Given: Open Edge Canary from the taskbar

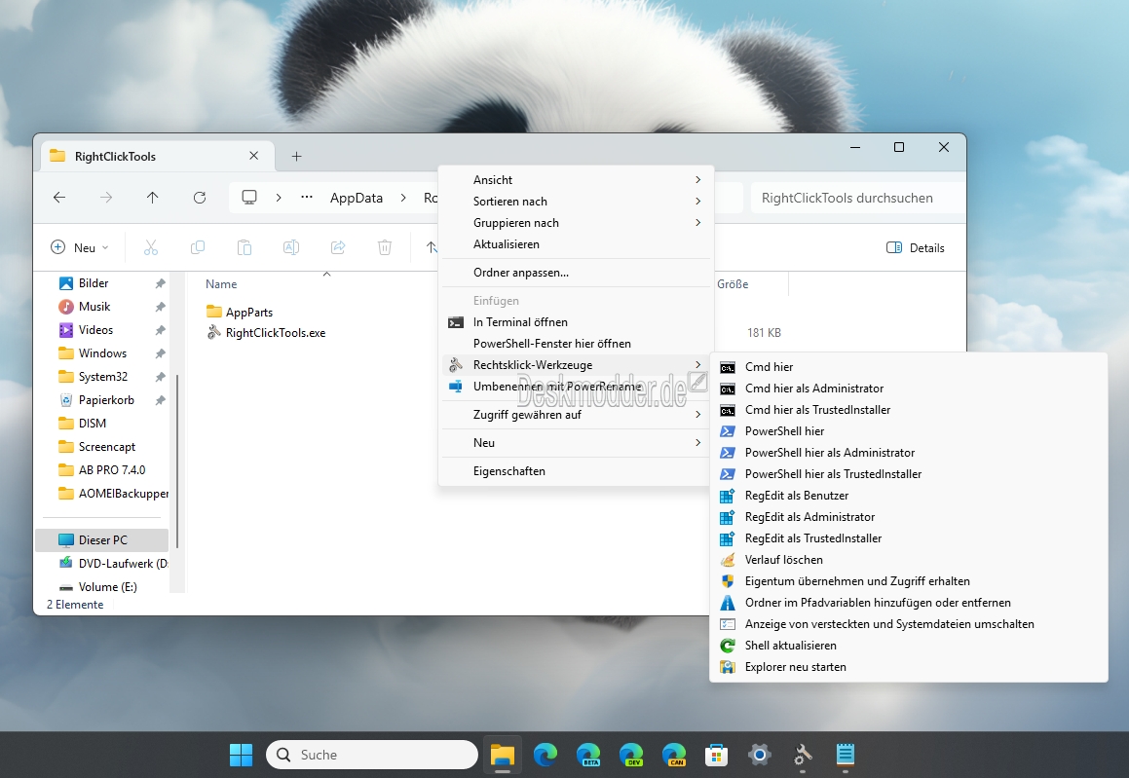Looking at the screenshot, I should [x=674, y=755].
